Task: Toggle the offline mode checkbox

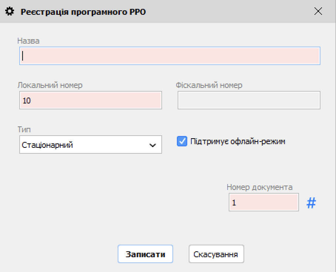Action: coord(181,141)
